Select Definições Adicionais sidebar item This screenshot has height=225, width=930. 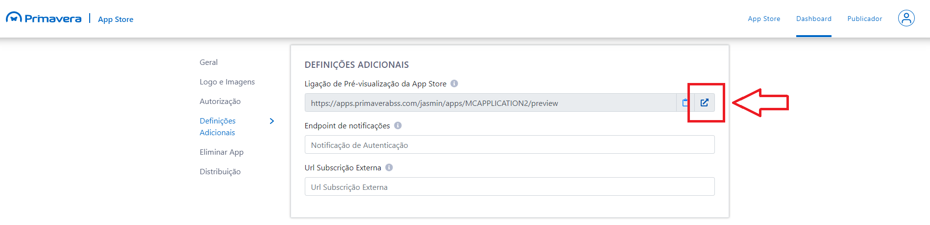pos(218,126)
